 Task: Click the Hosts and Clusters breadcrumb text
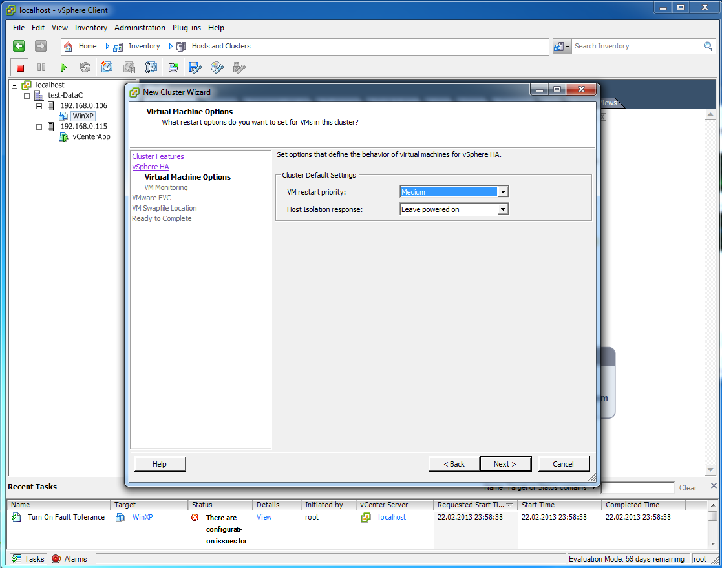click(222, 46)
